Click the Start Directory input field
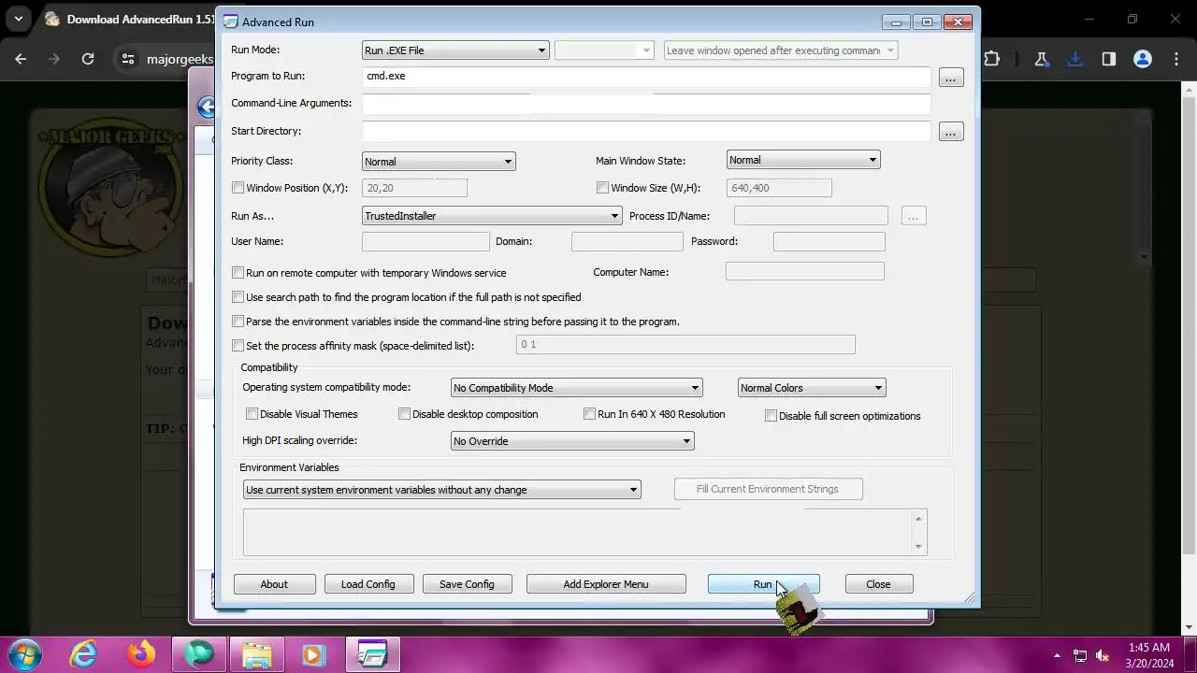 646,132
